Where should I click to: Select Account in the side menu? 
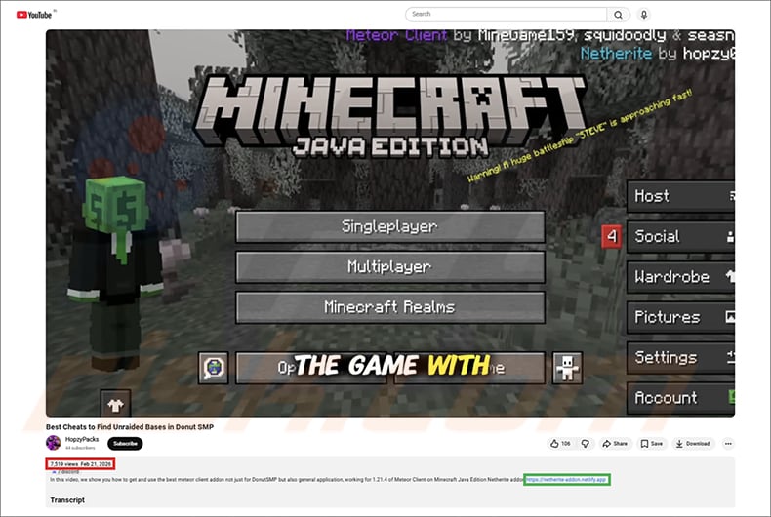point(681,398)
